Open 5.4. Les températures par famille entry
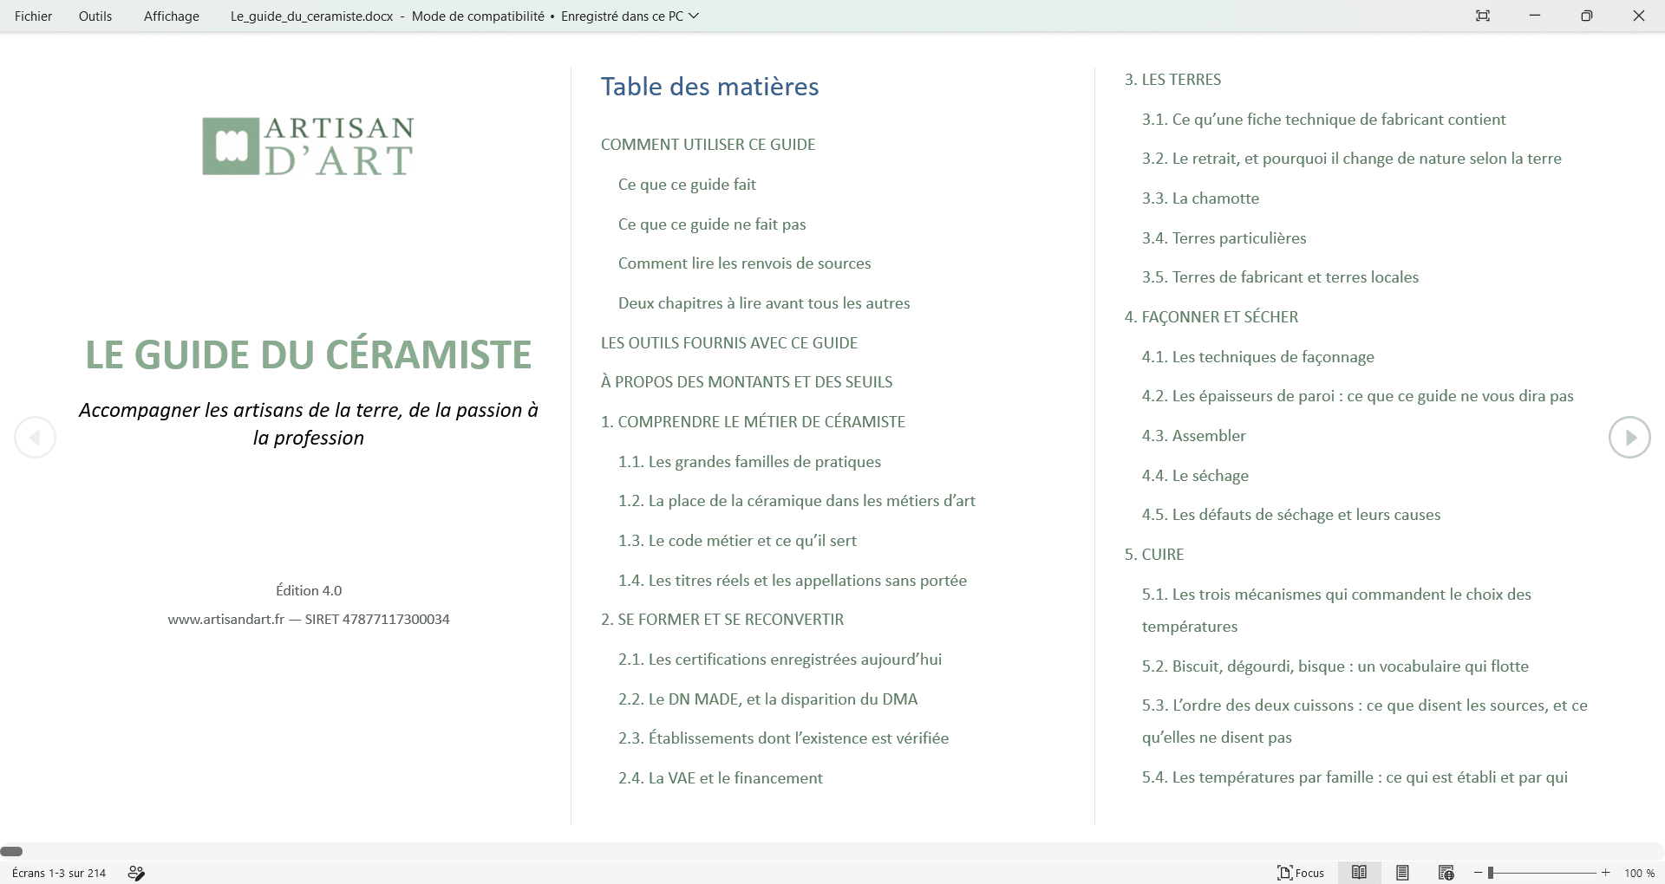 (x=1355, y=777)
